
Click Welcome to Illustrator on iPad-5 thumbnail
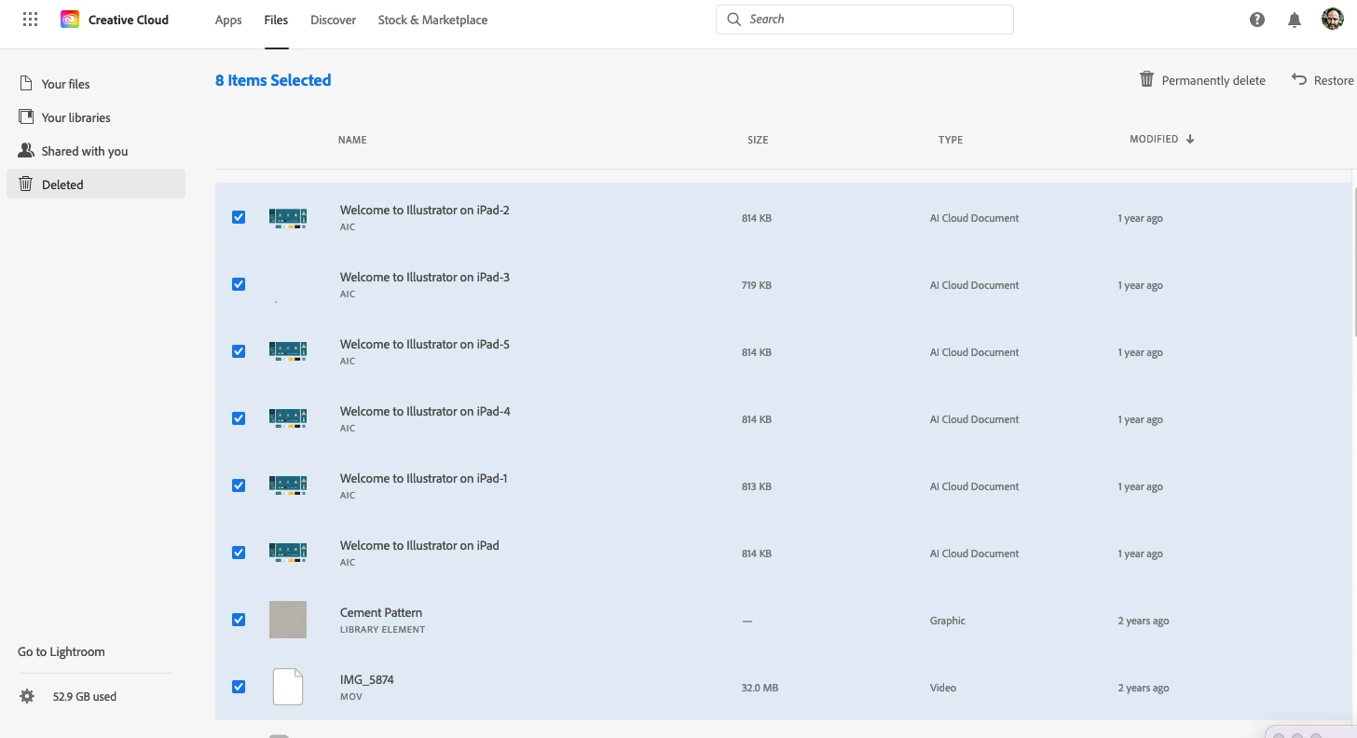[288, 352]
